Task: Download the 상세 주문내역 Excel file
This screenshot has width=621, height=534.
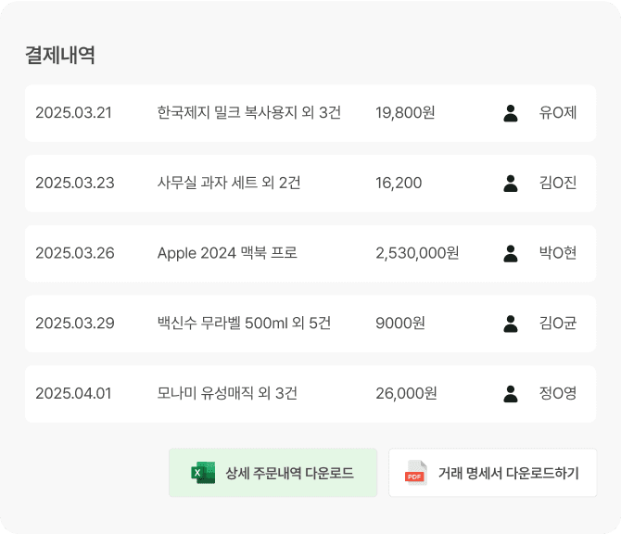Action: [272, 473]
